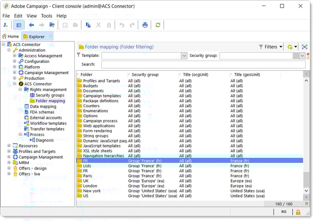Click the padlock icon in status bar
The height and width of the screenshot is (221, 315).
(x=298, y=212)
